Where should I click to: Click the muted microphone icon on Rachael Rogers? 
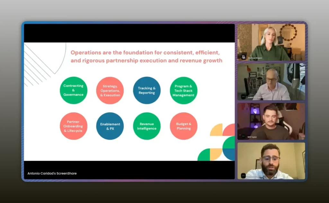tap(244, 57)
